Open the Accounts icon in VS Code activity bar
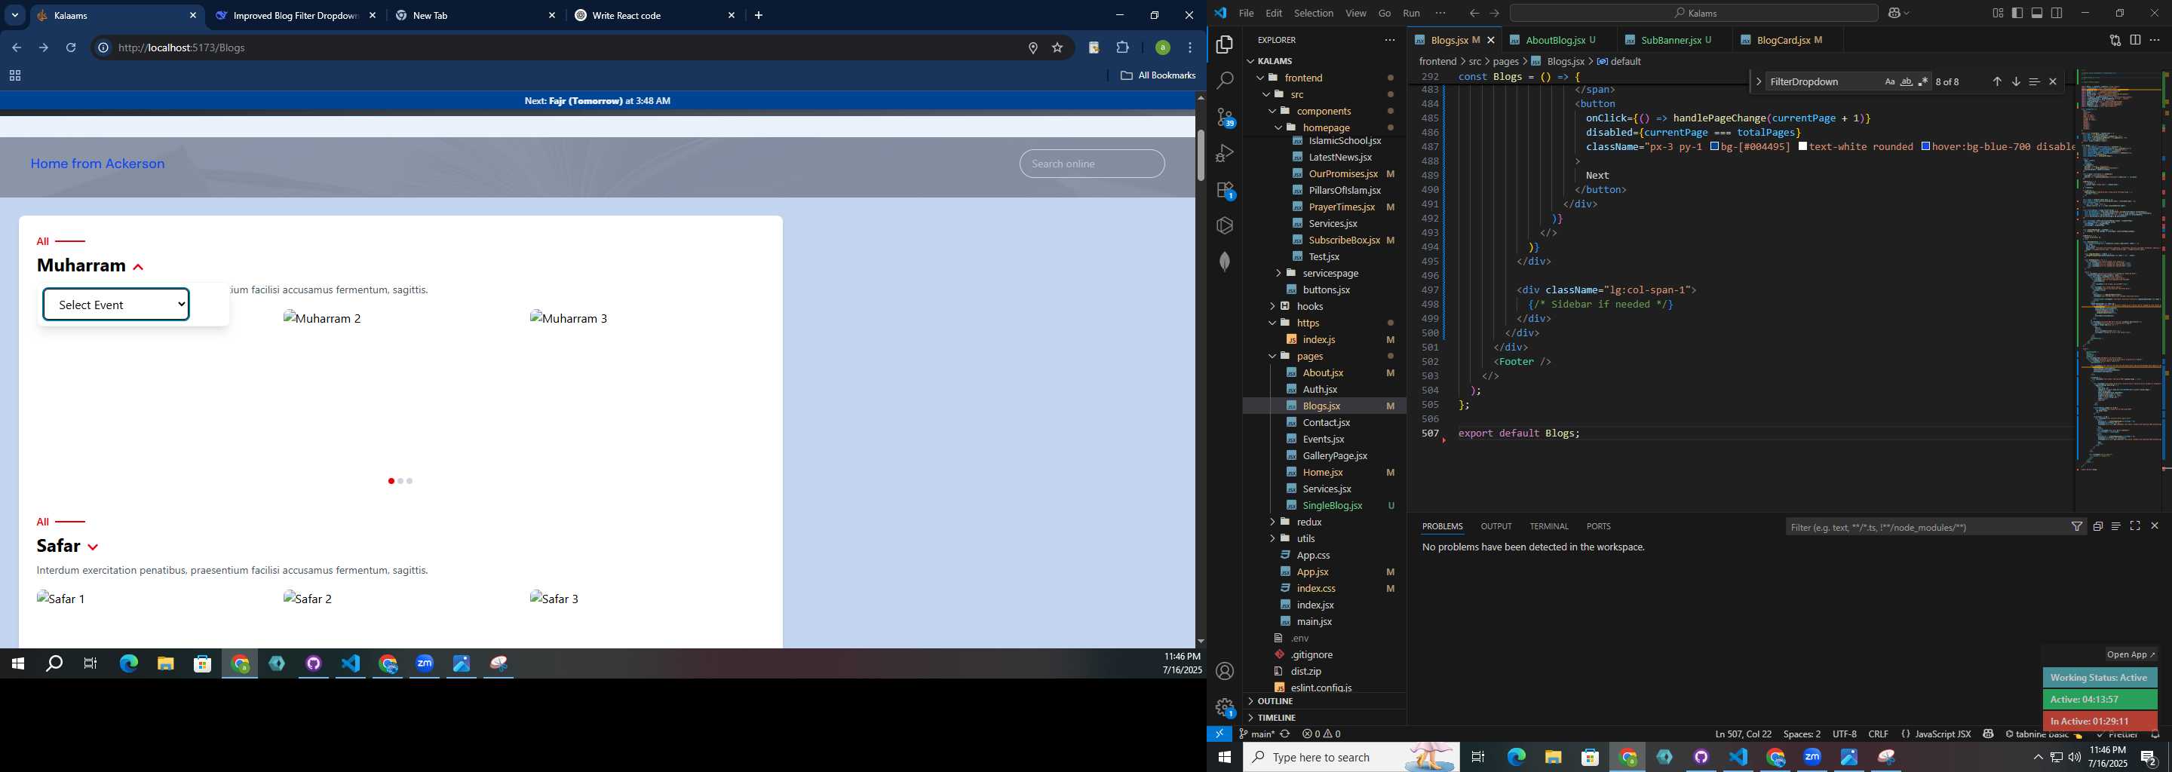 pos(1225,671)
